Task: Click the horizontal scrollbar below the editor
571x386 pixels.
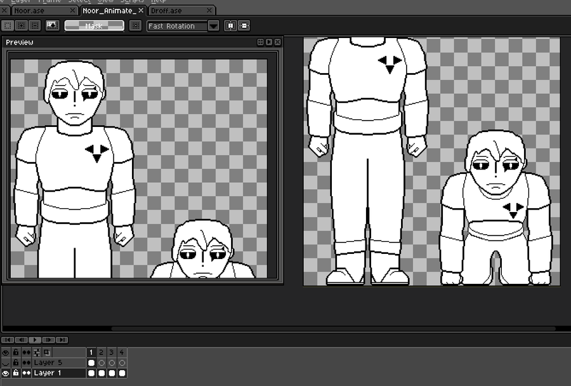Action: pos(333,328)
